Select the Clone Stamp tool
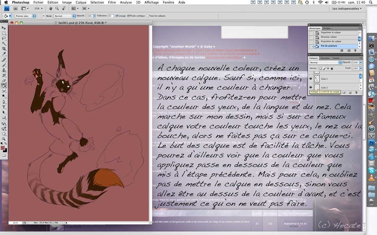The height and width of the screenshot is (235, 377). [4, 70]
